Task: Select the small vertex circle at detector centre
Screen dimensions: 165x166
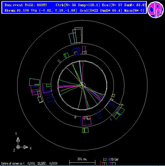Action: (x=82, y=85)
